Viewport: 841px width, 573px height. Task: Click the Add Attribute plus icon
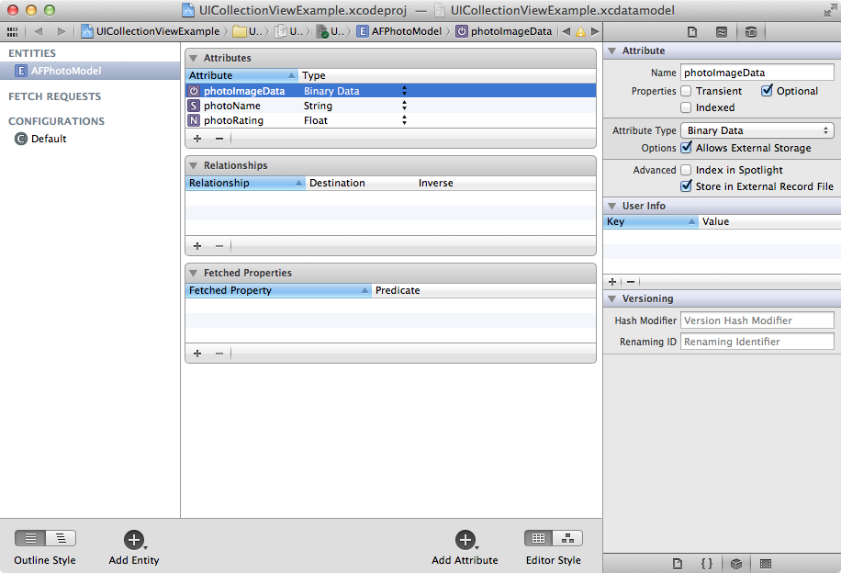click(x=465, y=539)
